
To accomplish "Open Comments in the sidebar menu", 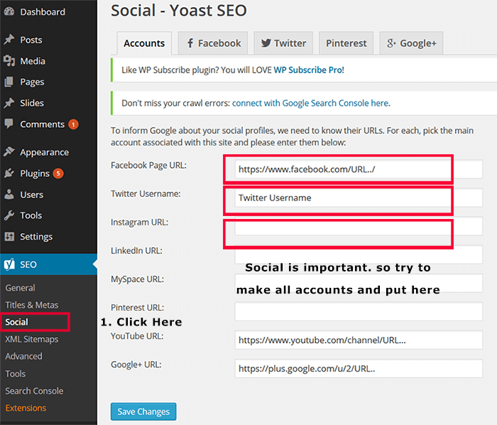I will (x=48, y=124).
